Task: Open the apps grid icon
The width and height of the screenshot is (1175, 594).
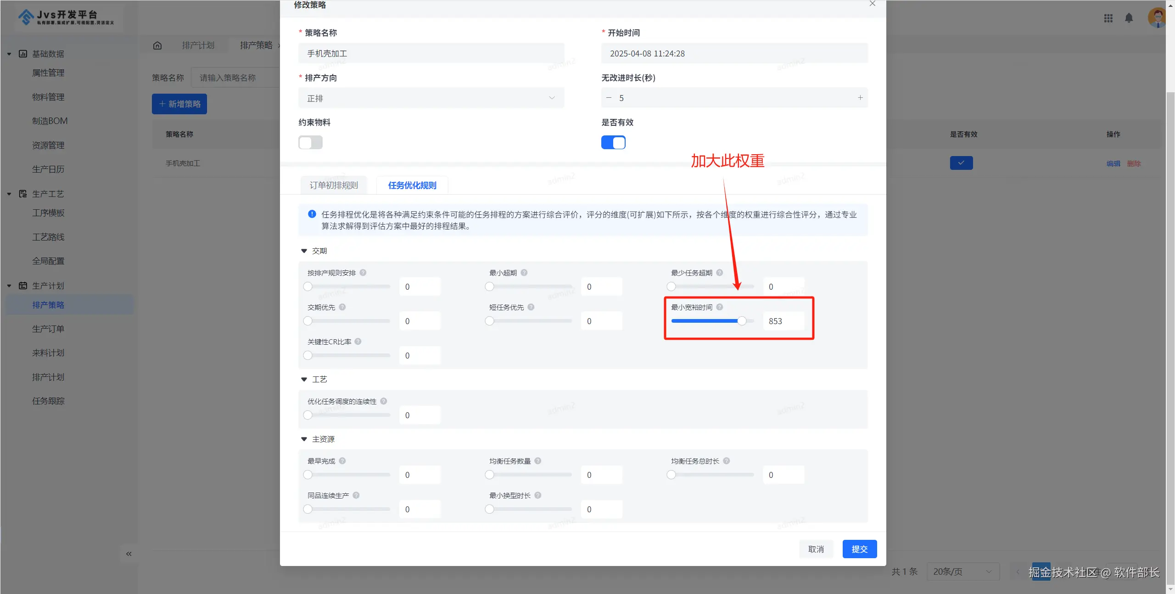Action: (x=1108, y=18)
